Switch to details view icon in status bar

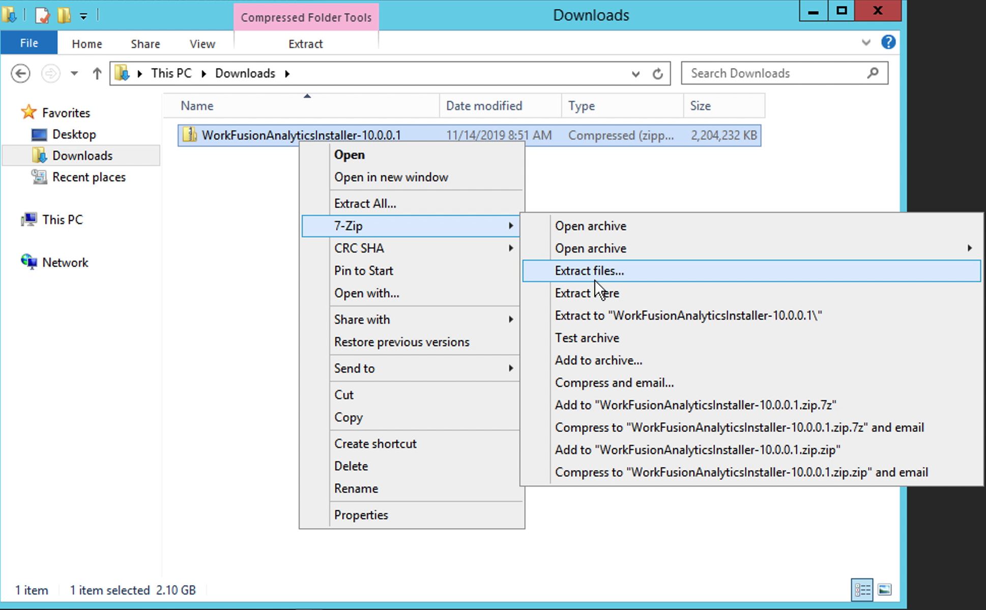(862, 590)
